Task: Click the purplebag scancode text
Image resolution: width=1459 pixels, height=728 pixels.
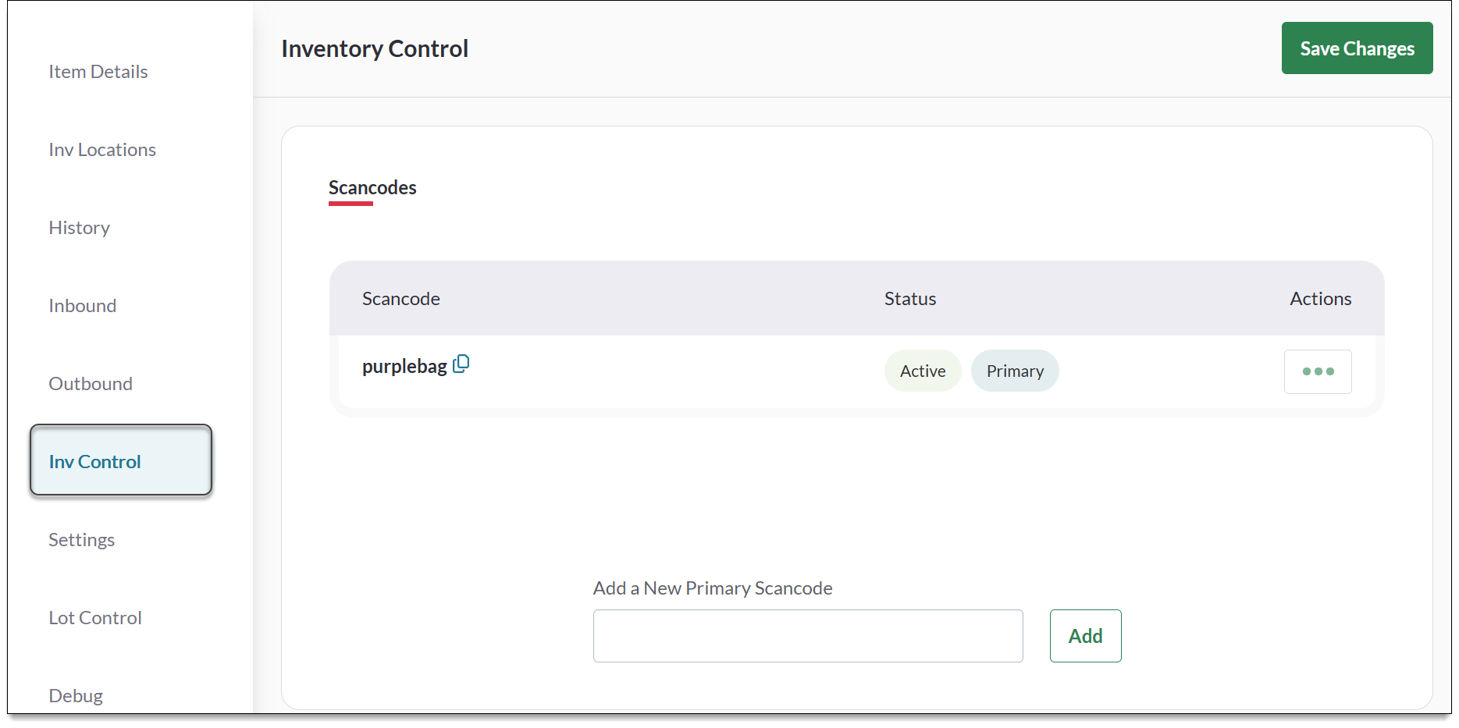Action: pyautogui.click(x=404, y=366)
